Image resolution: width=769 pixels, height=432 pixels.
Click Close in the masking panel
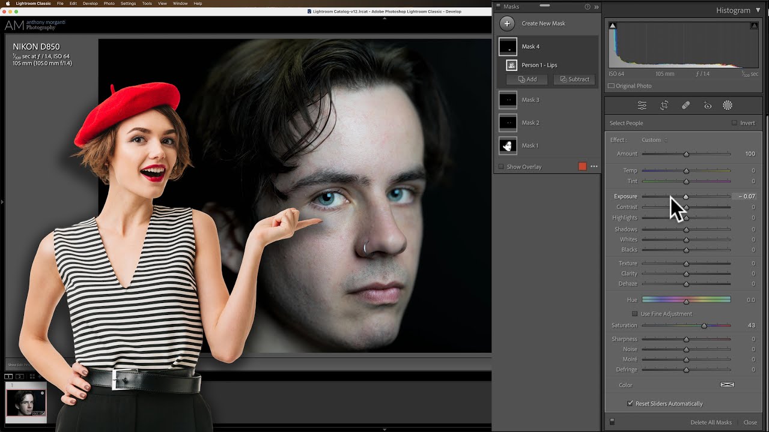[750, 422]
